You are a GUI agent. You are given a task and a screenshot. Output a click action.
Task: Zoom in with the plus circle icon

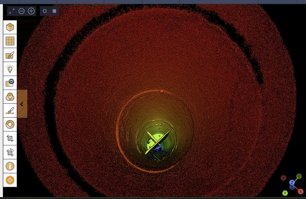click(x=31, y=11)
